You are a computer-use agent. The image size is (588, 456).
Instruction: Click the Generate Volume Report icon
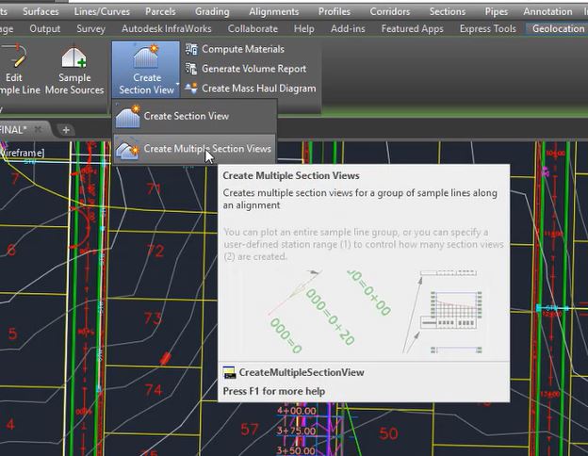(191, 69)
